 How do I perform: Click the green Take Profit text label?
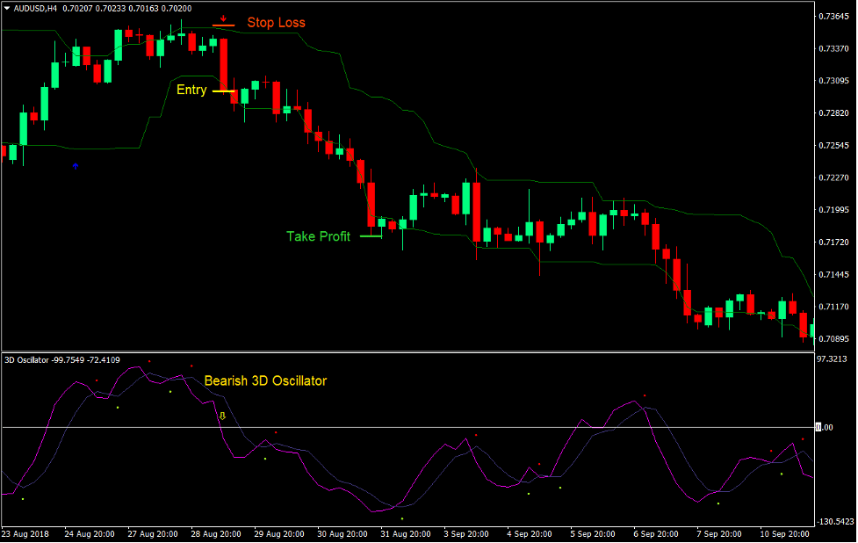(x=317, y=235)
